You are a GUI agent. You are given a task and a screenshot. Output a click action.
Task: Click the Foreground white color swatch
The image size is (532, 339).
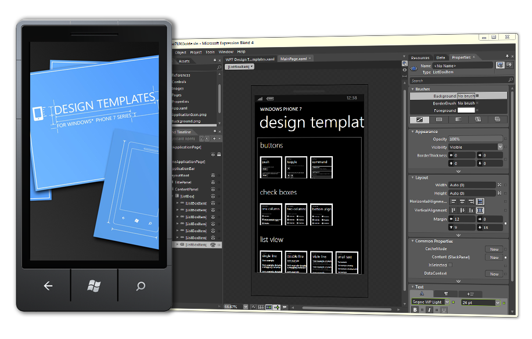(x=466, y=110)
